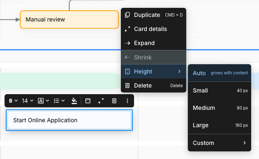259x159 pixels.
Task: Choose Duplicate from the context menu
Action: (x=153, y=15)
